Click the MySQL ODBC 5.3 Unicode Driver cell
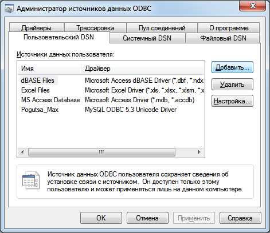This screenshot has width=270, height=233. [x=131, y=110]
